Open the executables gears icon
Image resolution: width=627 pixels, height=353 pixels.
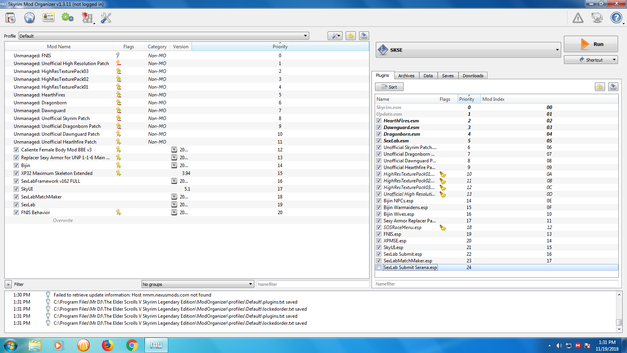click(x=67, y=18)
